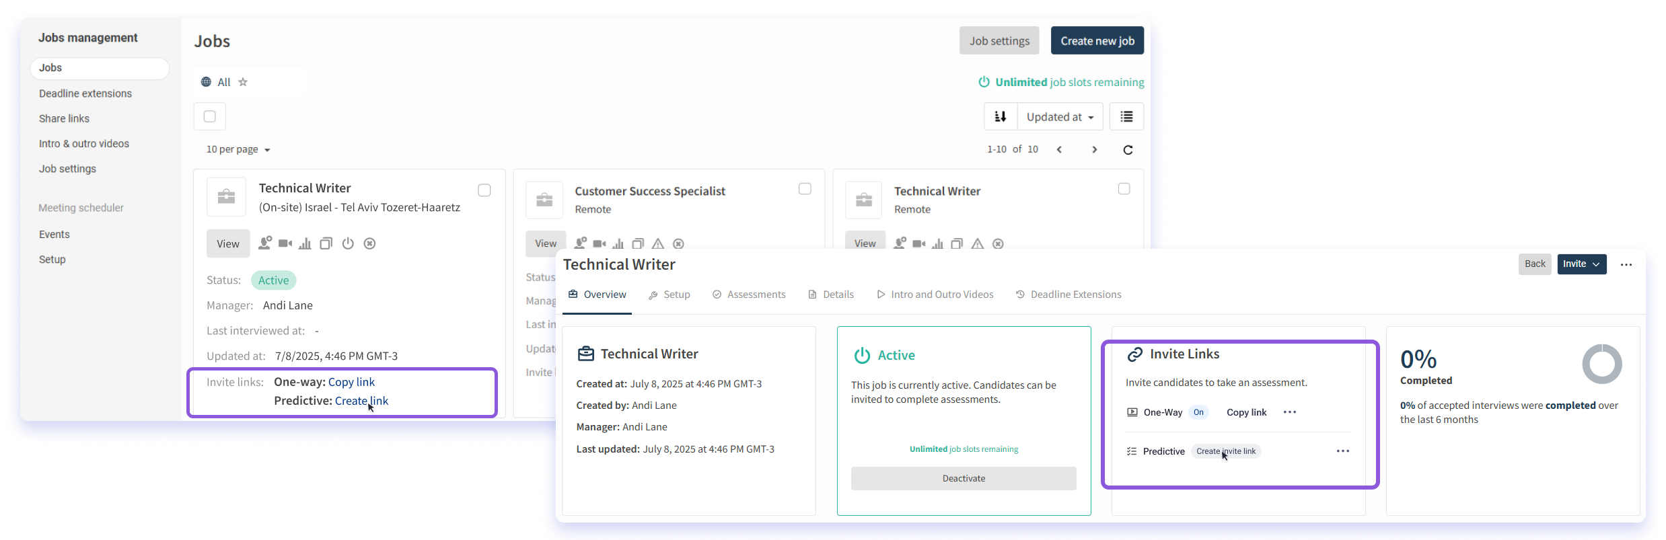The height and width of the screenshot is (540, 1666).
Task: Click the Deactivate button
Action: 964,478
